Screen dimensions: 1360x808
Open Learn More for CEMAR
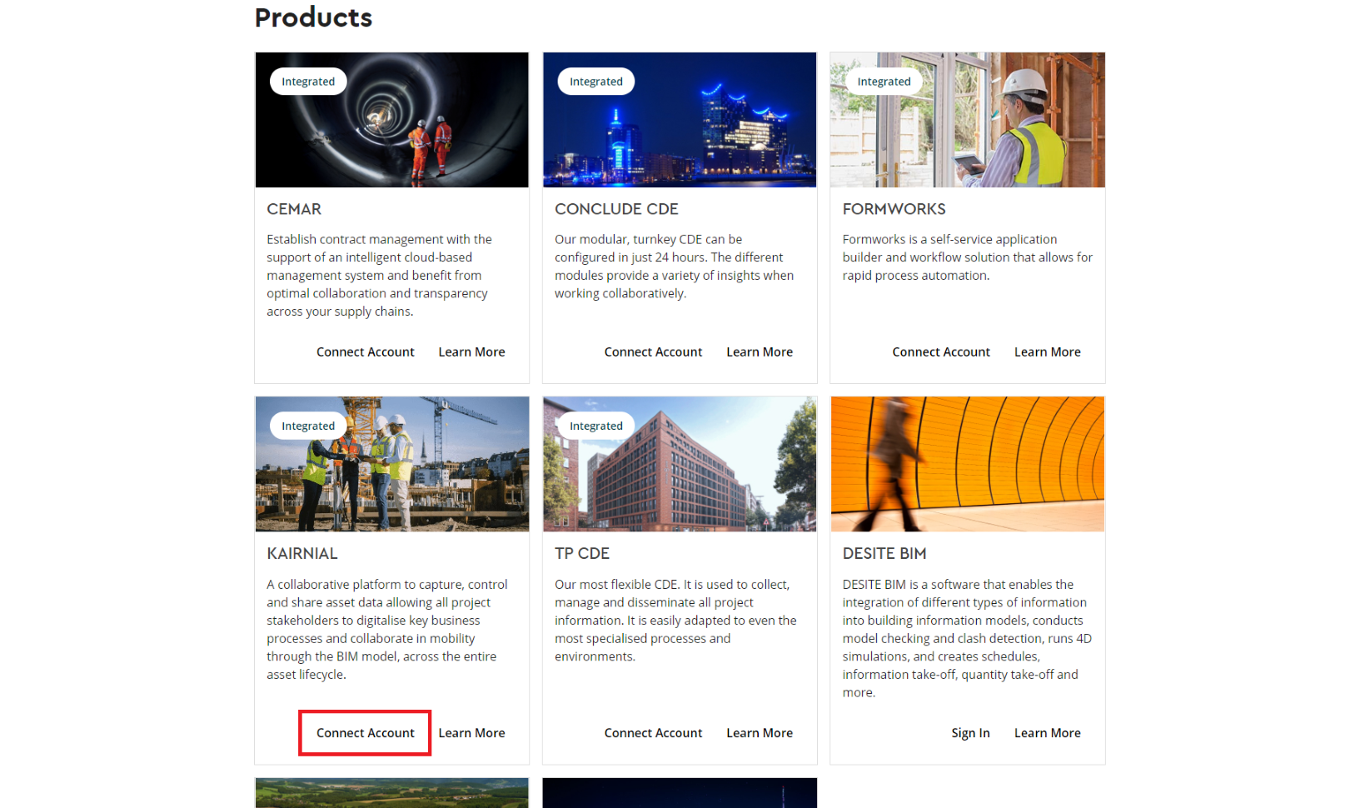[x=471, y=352]
